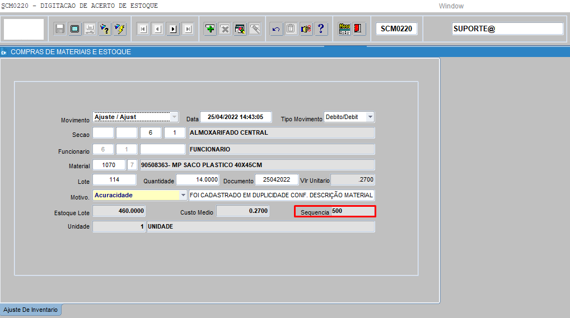Open help with the question mark icon
Screen dimensions: 570x318
(320, 29)
